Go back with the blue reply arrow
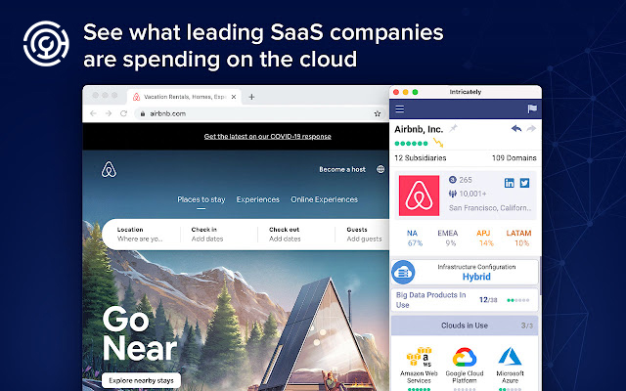626x391 pixels. click(x=516, y=128)
